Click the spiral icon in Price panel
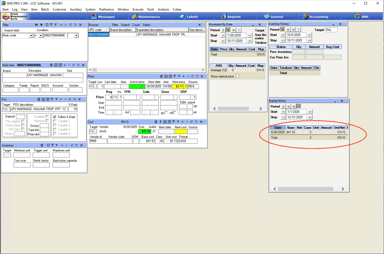Viewport: 384px width, 254px height. (x=162, y=76)
